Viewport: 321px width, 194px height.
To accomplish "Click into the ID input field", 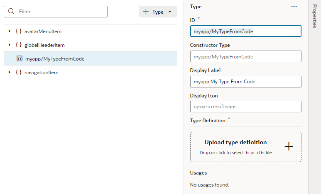I will pyautogui.click(x=246, y=31).
